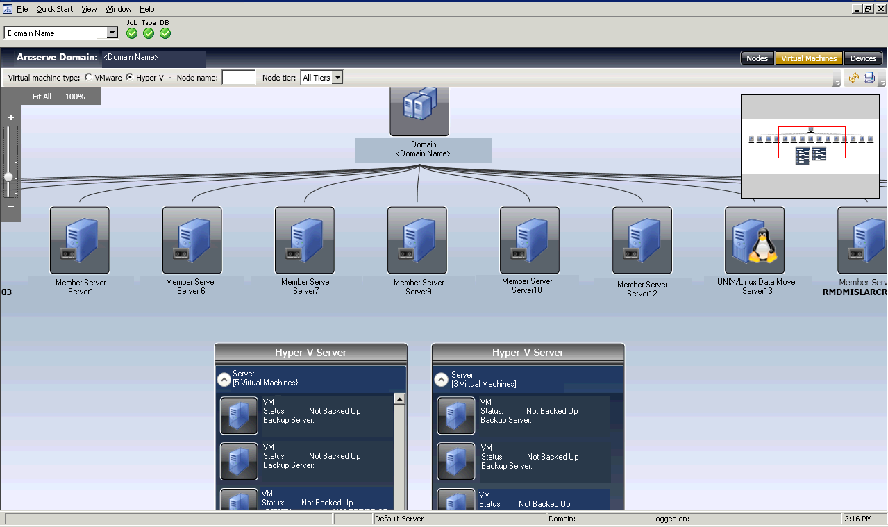Click the DB status green check icon

pyautogui.click(x=165, y=33)
